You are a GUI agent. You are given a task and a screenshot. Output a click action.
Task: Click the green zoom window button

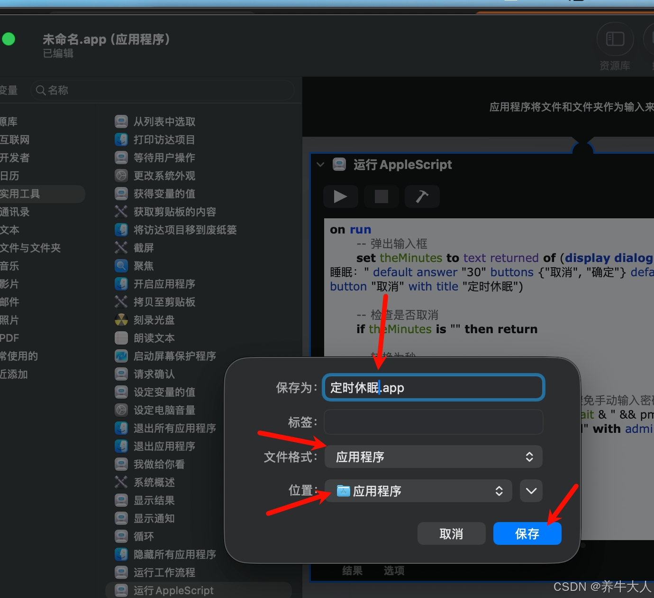click(9, 39)
